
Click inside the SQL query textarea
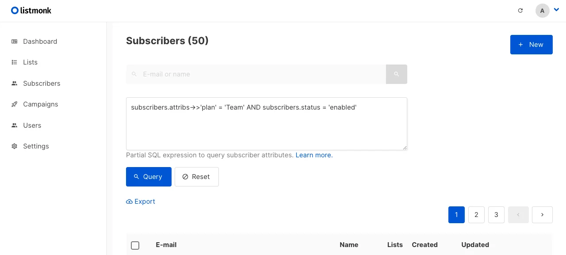pos(267,124)
